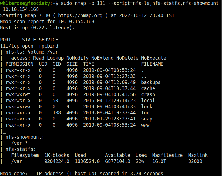Screen dimensions: 222x176
Task: Click the Used column header
Action: pyautogui.click(x=80, y=155)
